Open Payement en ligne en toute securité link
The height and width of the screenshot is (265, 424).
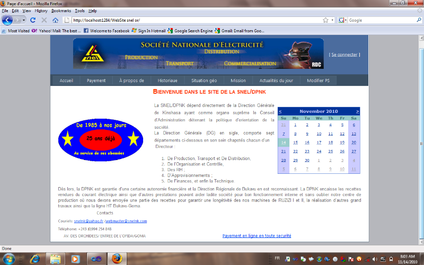click(x=257, y=236)
